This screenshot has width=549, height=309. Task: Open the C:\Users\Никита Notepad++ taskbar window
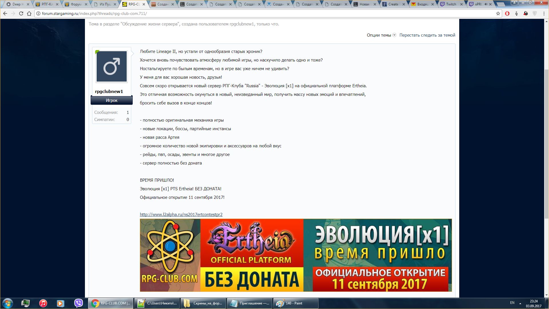coord(157,303)
